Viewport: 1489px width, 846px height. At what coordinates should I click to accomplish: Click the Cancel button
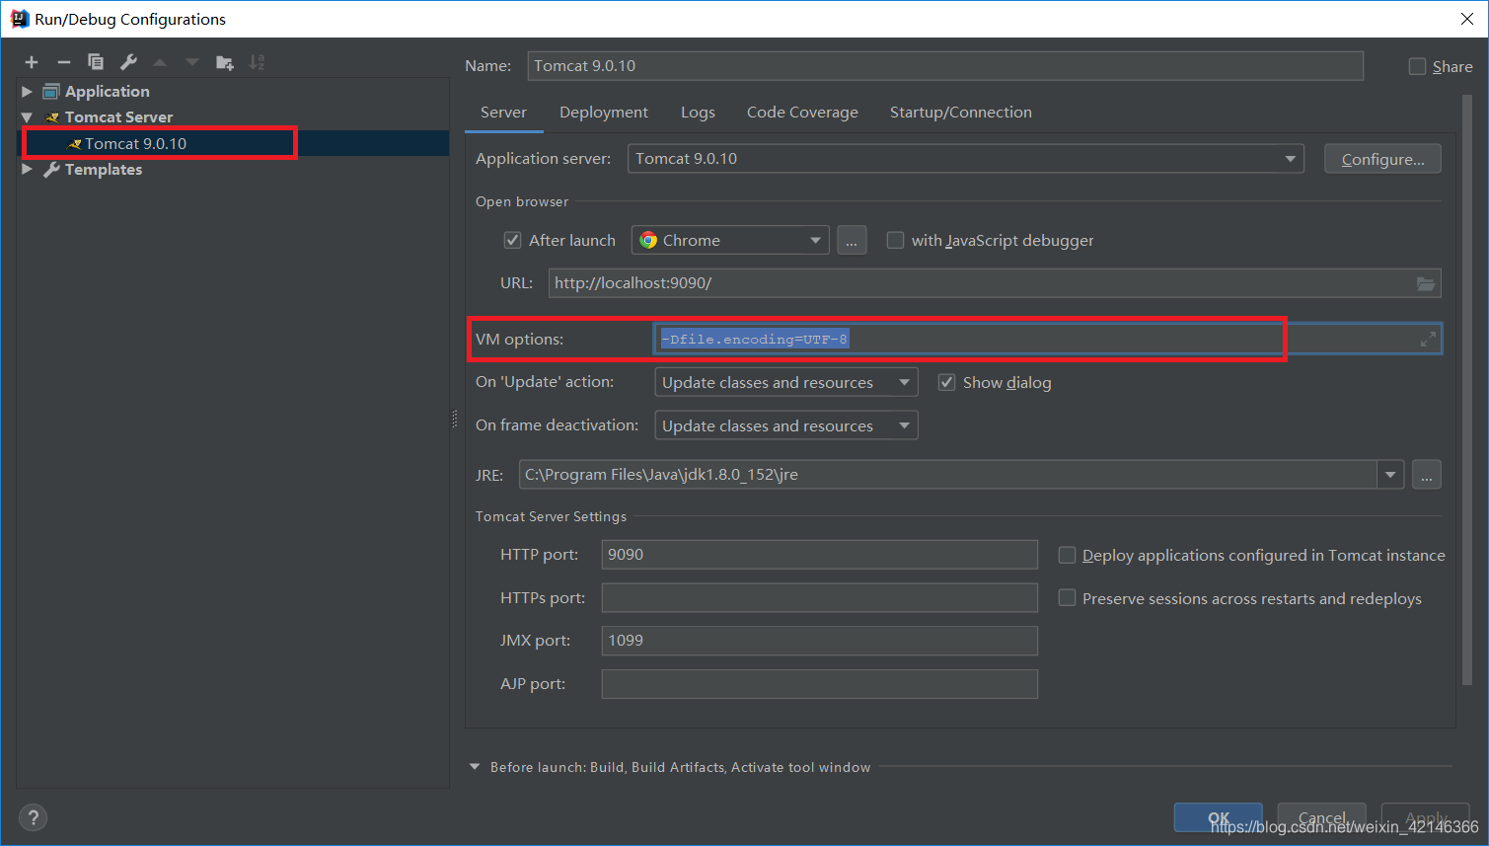[x=1322, y=817]
